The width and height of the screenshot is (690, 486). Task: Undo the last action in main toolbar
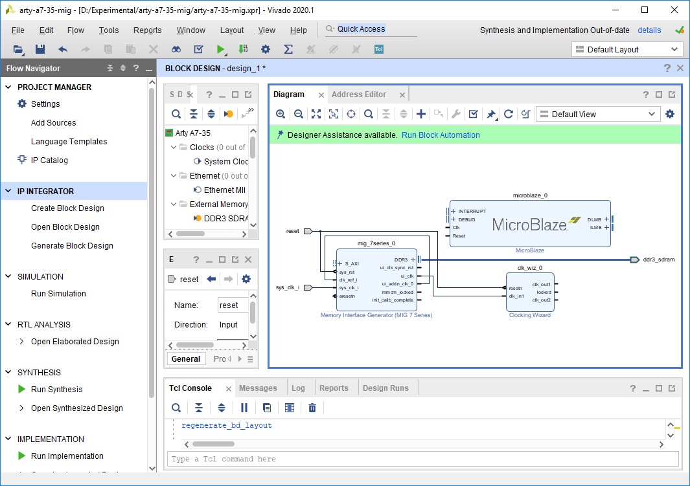click(x=62, y=49)
